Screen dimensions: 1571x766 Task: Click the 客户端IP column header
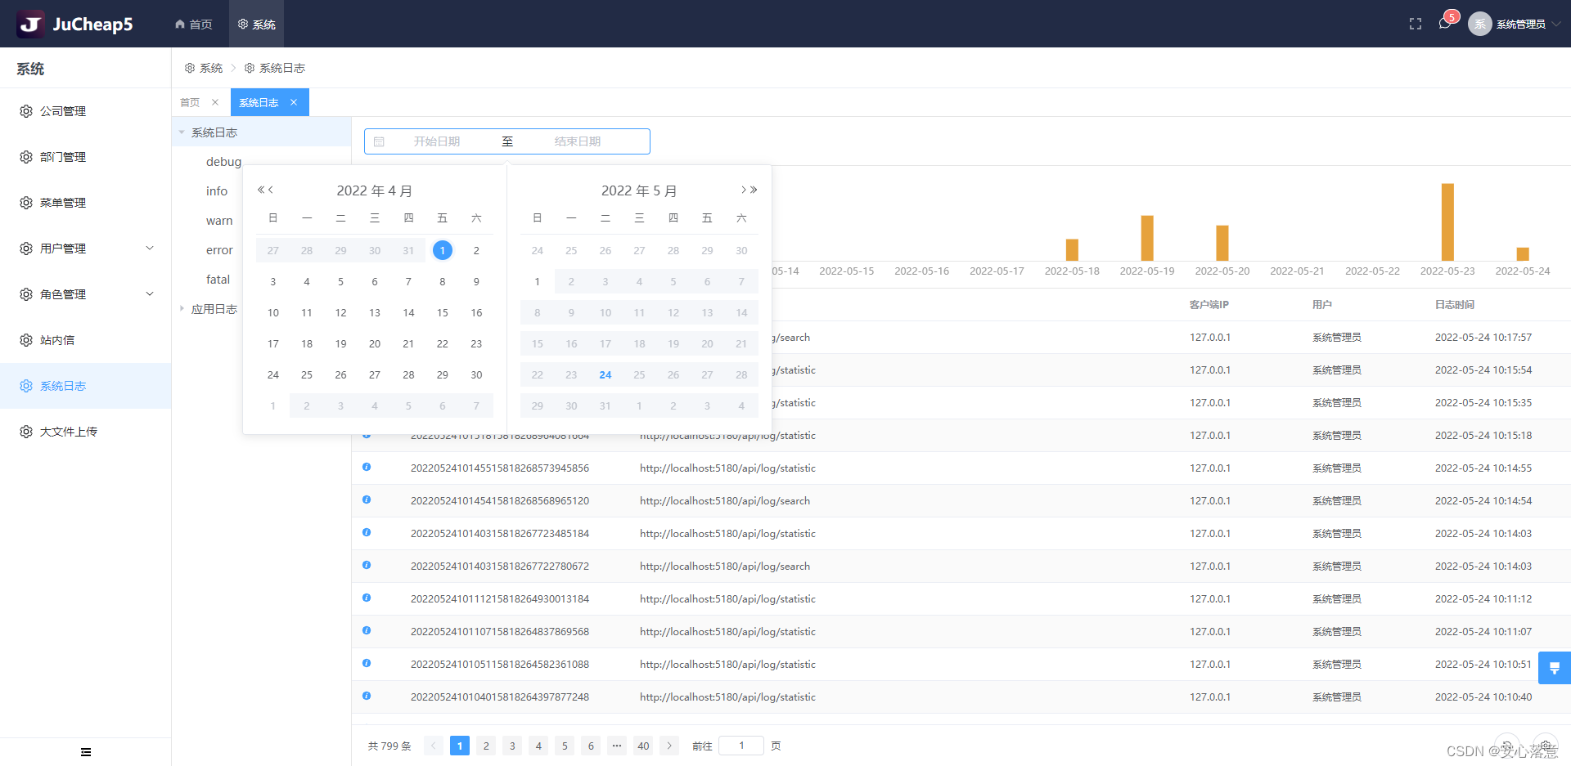[1209, 304]
